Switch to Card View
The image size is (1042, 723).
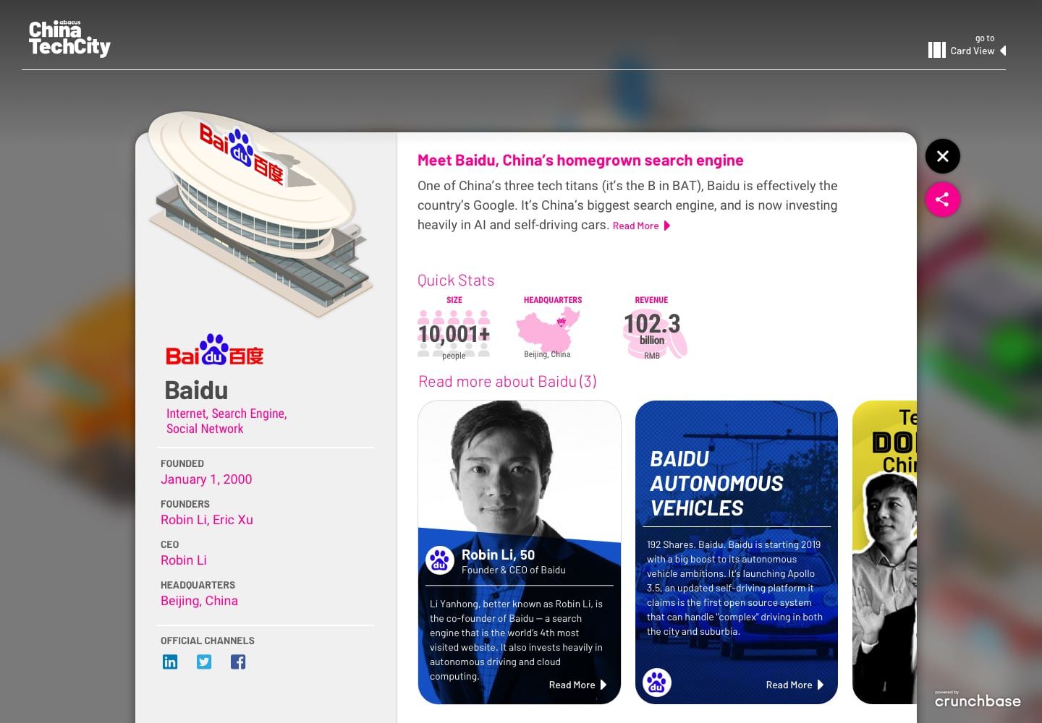[x=972, y=51]
